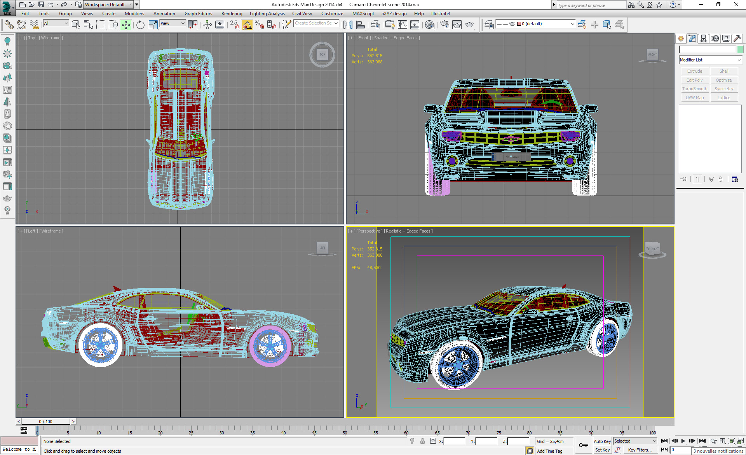Screen dimensions: 746x455
Task: Open the Civil View menu
Action: click(x=302, y=14)
